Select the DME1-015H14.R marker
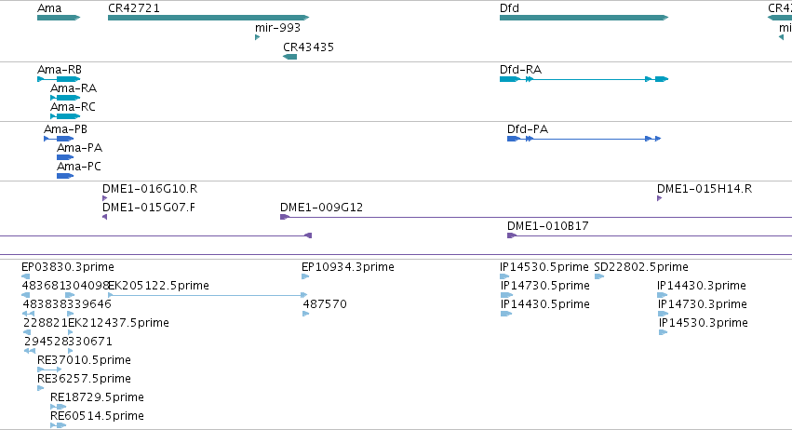This screenshot has width=792, height=430. tap(659, 198)
